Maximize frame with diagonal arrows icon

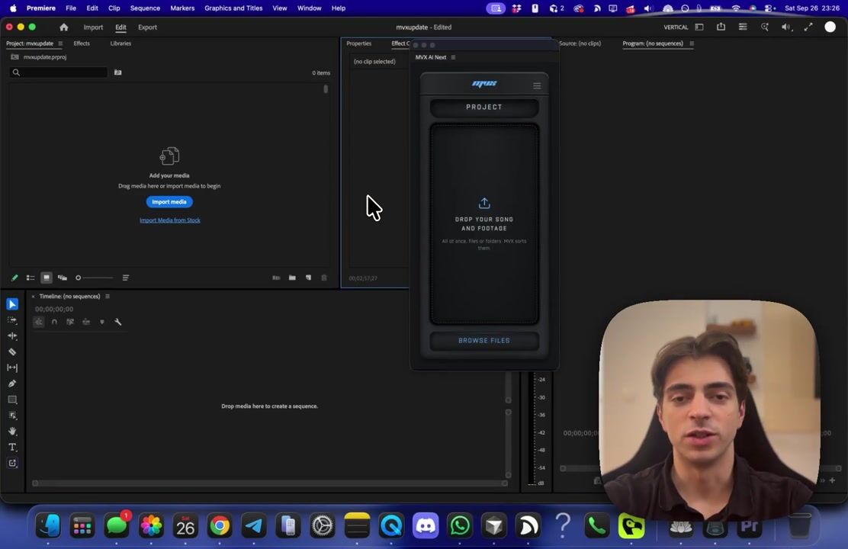pos(808,27)
